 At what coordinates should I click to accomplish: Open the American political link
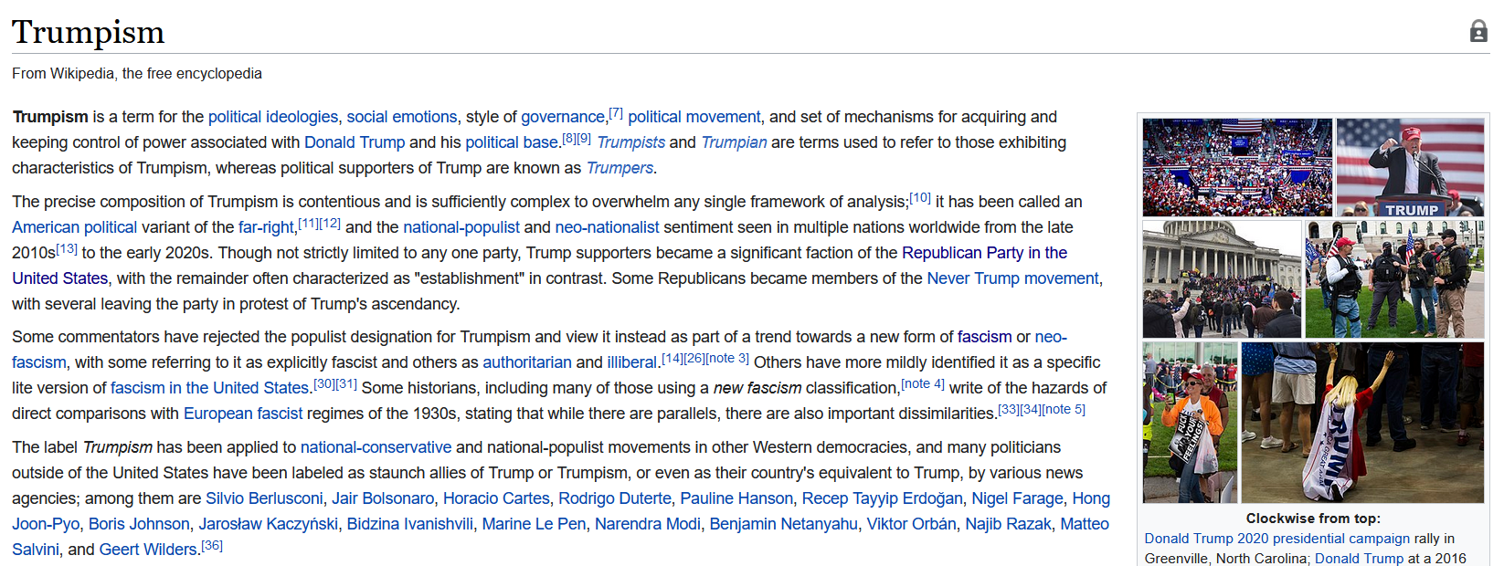click(75, 227)
